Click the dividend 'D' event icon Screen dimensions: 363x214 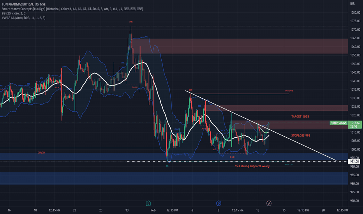coord(219,203)
